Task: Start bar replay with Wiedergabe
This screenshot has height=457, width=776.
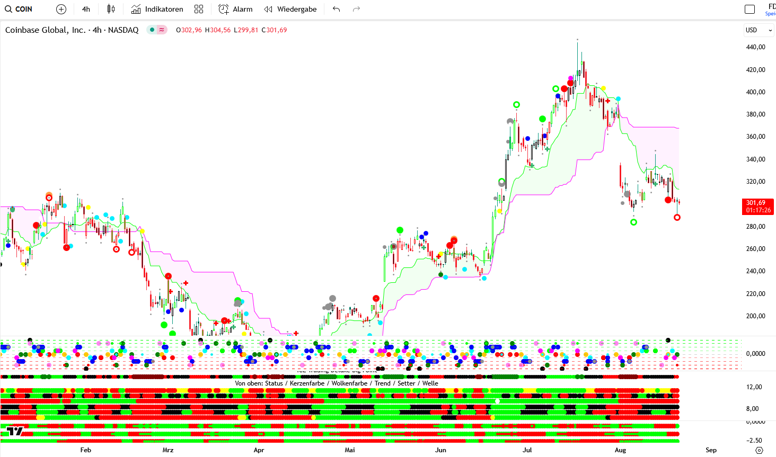Action: click(290, 9)
